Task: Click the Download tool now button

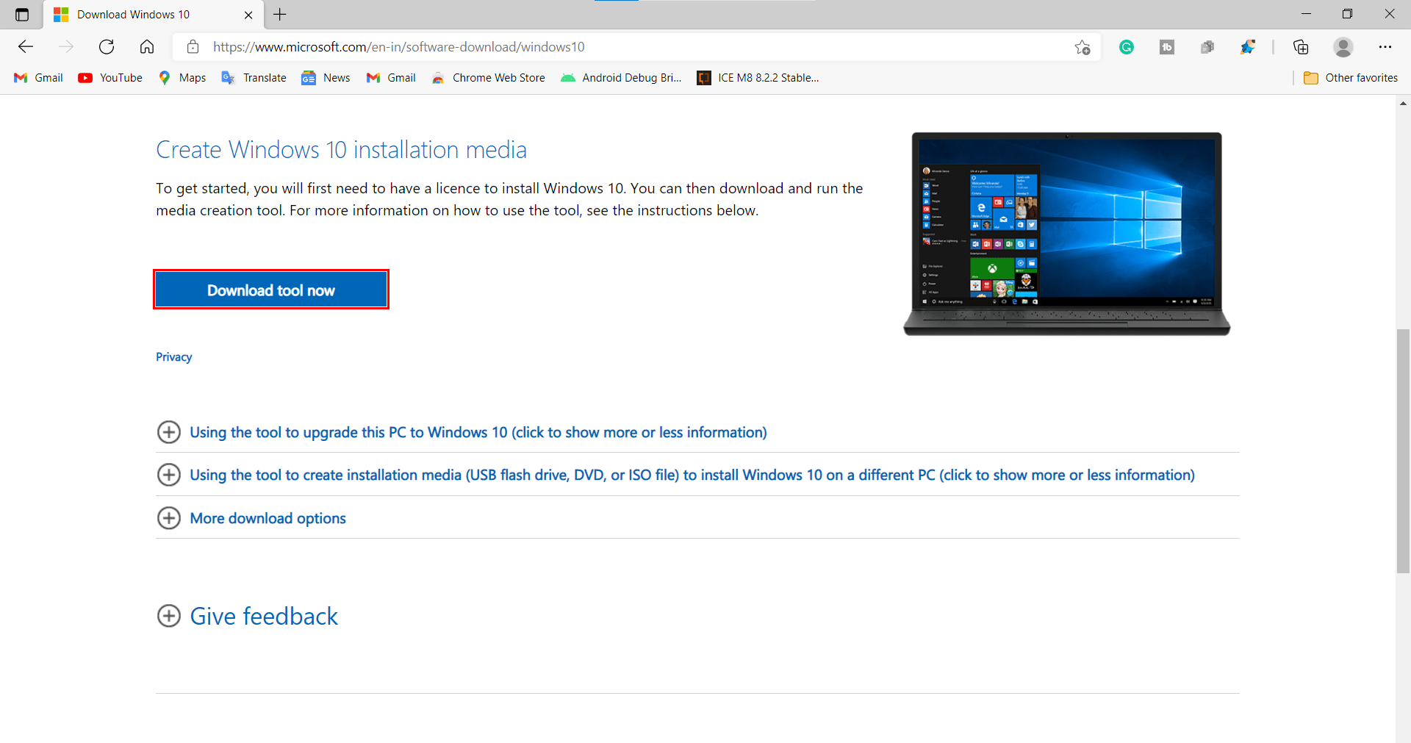Action: tap(270, 290)
